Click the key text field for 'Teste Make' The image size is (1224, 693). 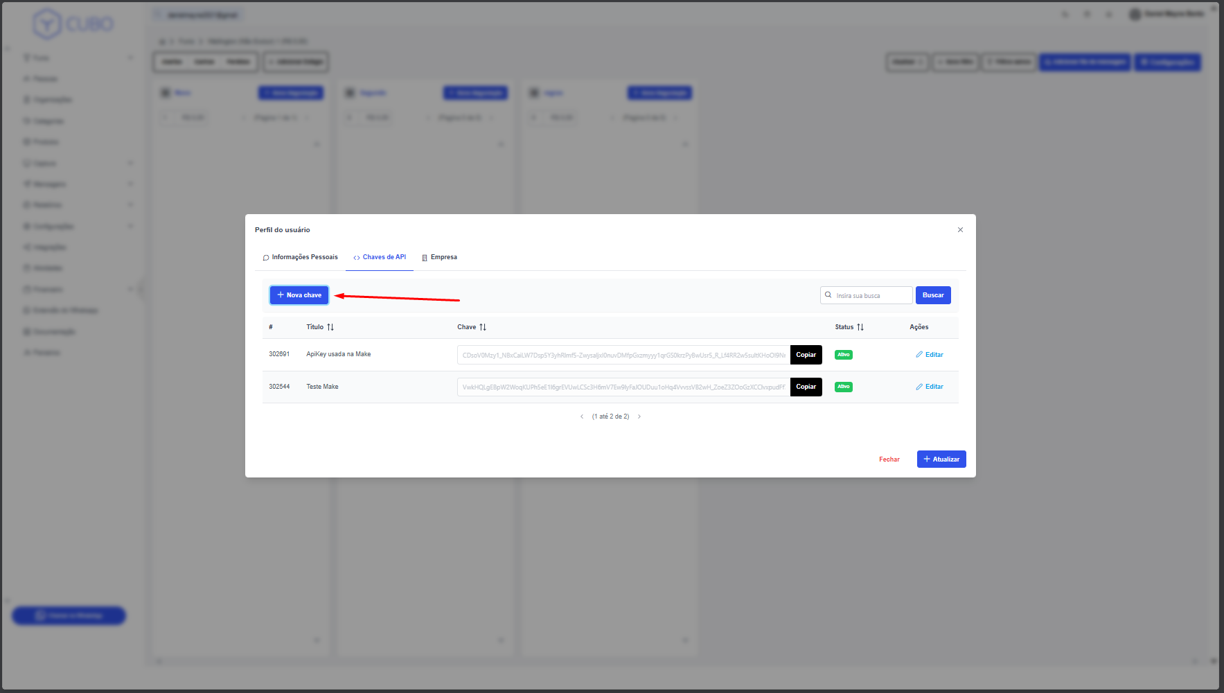point(623,387)
